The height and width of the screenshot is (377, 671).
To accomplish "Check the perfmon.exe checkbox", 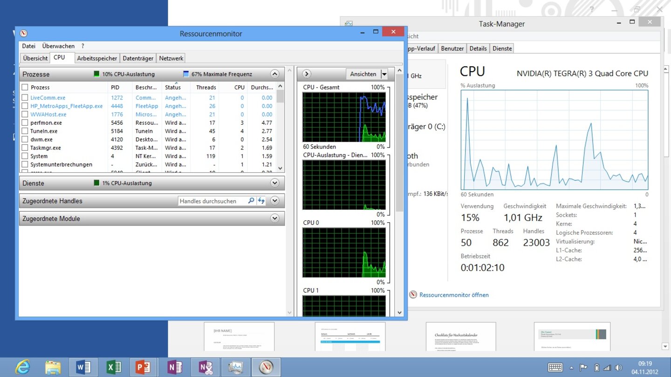I will point(25,123).
